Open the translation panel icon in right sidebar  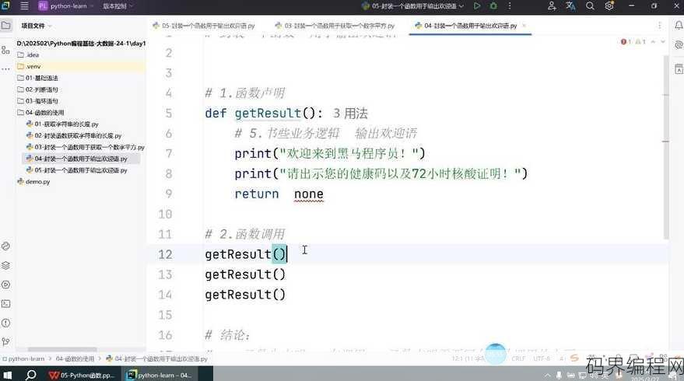click(679, 69)
